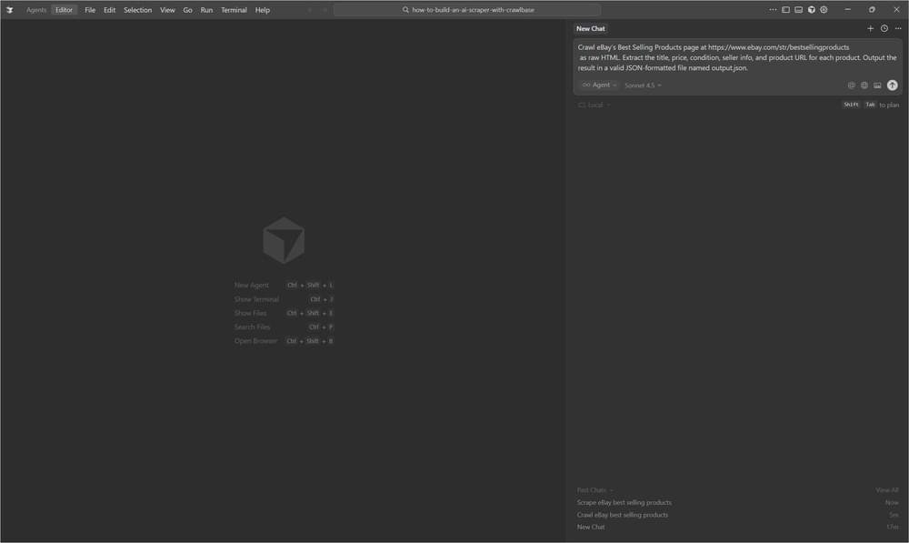Switch to the Agents tab
Screen dimensions: 909x543
tap(36, 10)
